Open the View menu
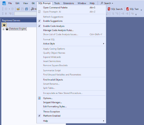144x125 pixels. 25,3
